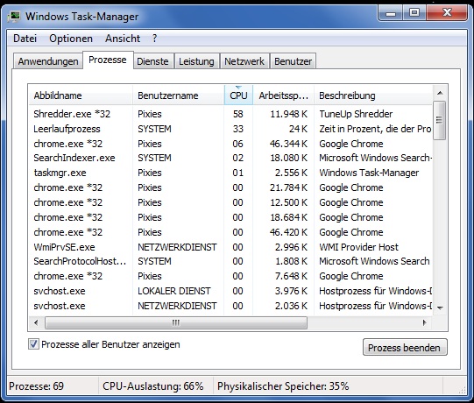Open the ? help menu

[154, 39]
